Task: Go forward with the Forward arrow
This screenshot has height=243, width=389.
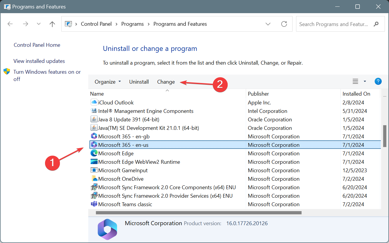Action: (25, 24)
